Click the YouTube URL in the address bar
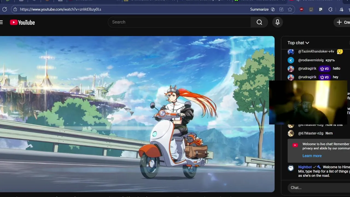The image size is (350, 197). [60, 9]
